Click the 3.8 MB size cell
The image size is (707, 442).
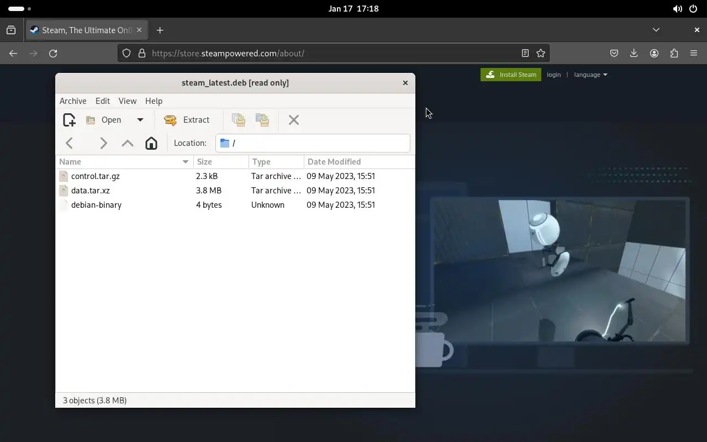209,191
